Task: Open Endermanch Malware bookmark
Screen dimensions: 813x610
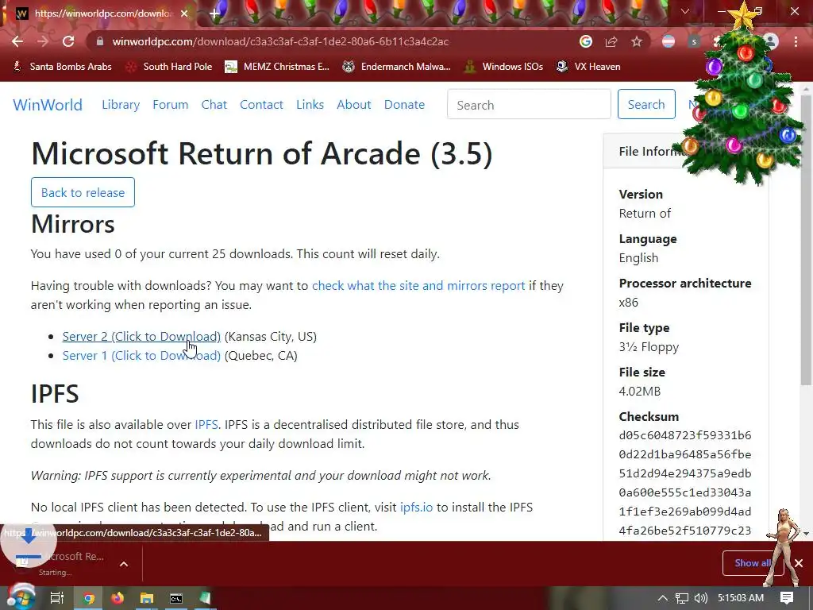Action: coord(397,67)
